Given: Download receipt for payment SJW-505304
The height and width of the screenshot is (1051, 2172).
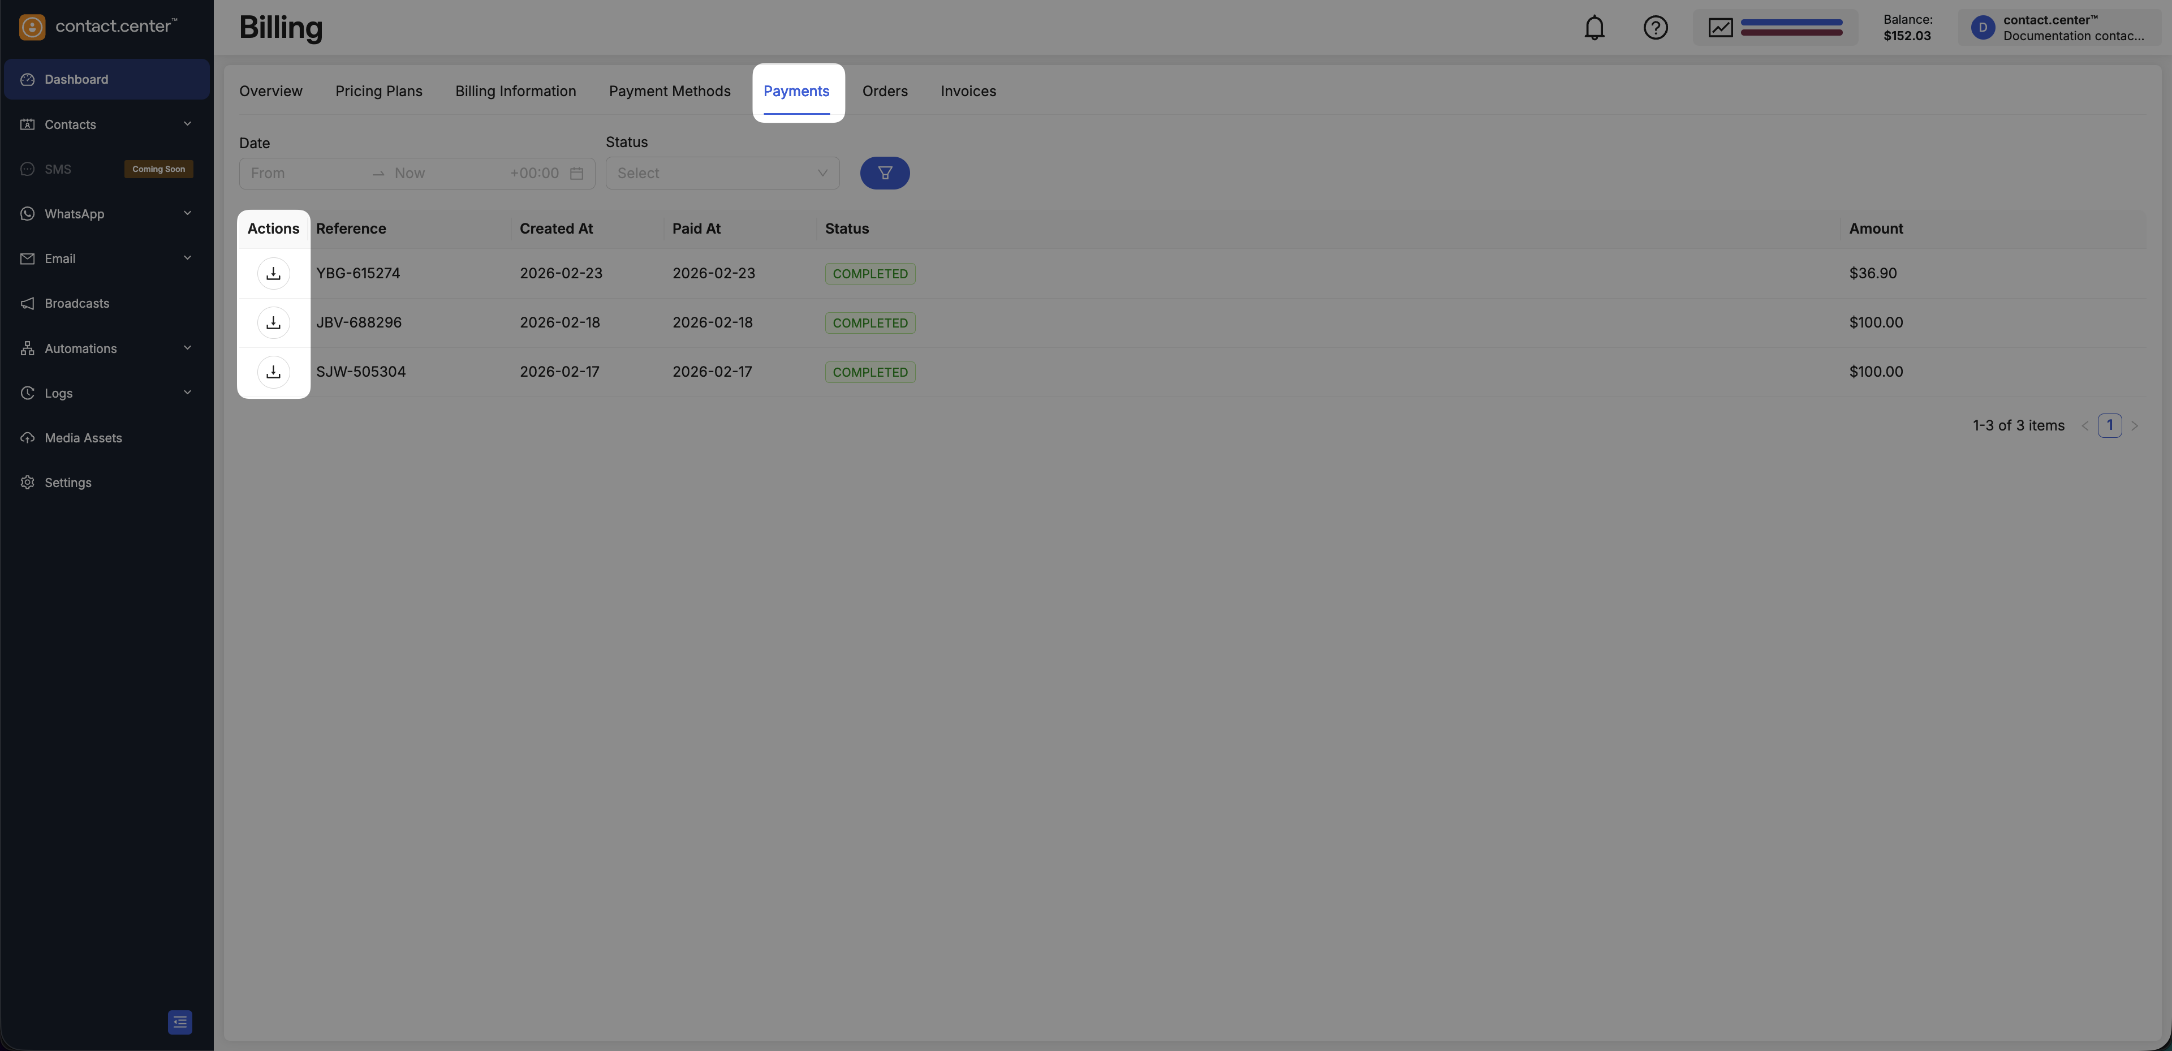Looking at the screenshot, I should point(273,372).
